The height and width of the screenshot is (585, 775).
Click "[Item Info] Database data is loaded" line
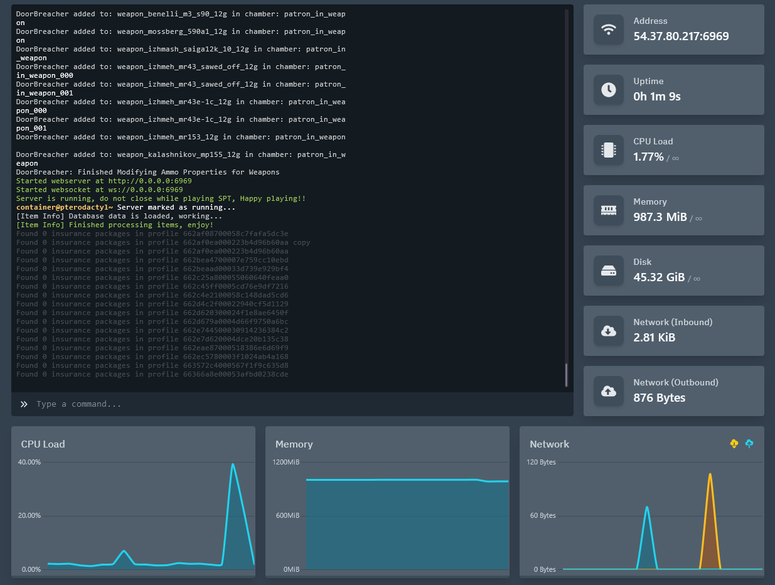pos(119,216)
